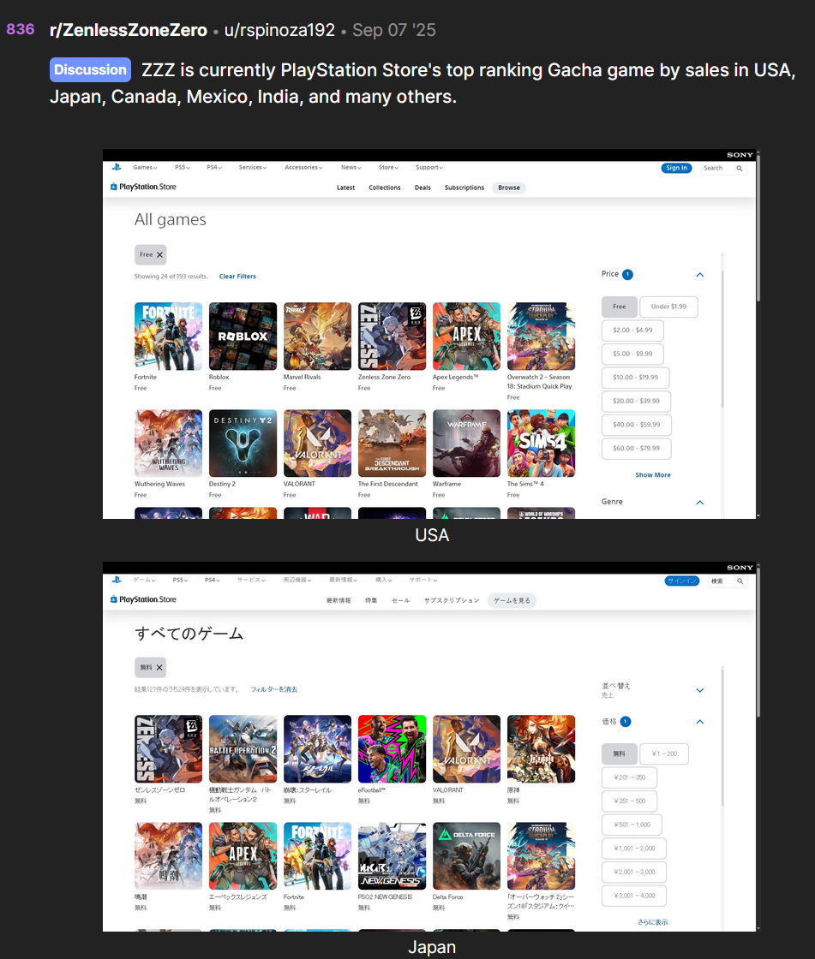Open The Sims 4 thumbnail

[x=542, y=443]
